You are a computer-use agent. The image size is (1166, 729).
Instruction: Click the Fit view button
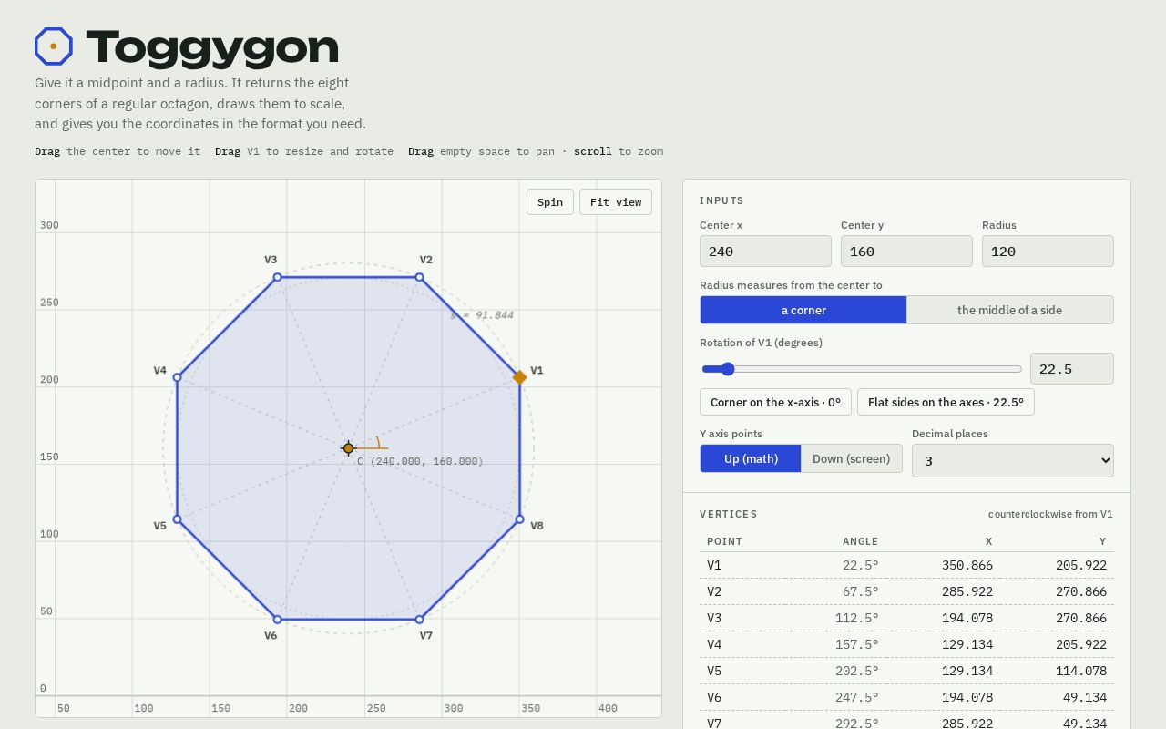[x=616, y=202]
